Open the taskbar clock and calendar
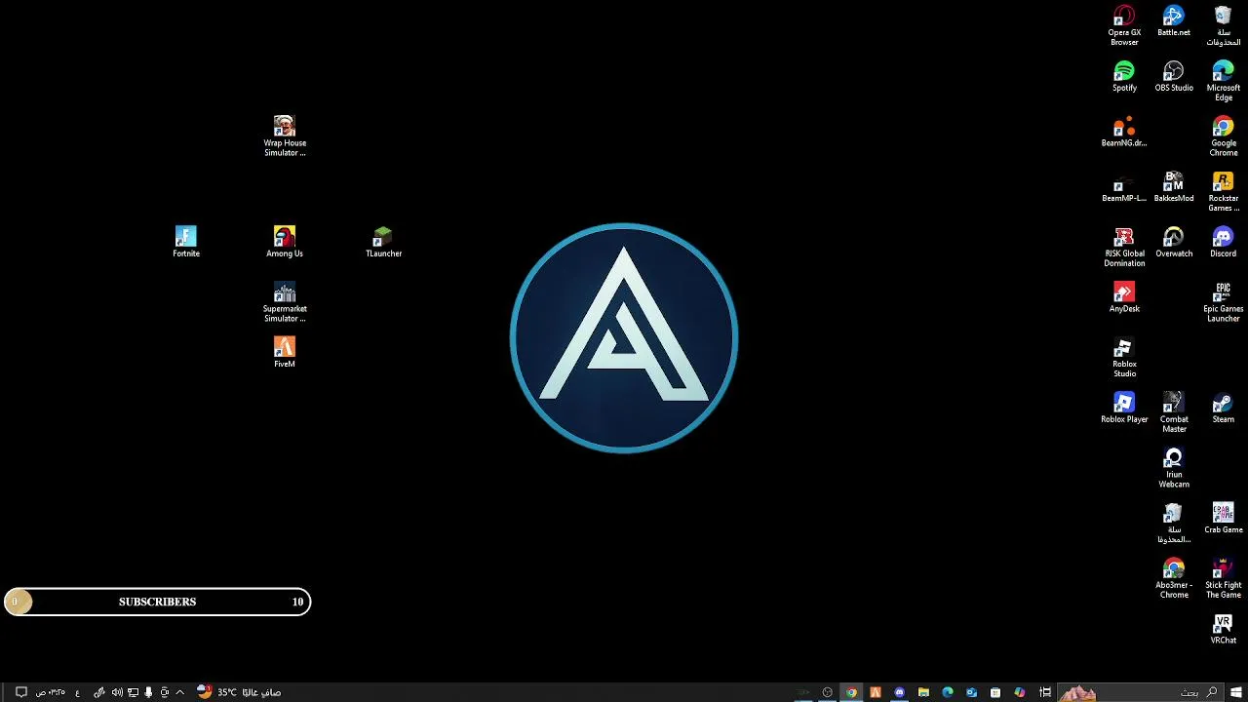Screen dimensions: 1248x702 click(x=51, y=692)
